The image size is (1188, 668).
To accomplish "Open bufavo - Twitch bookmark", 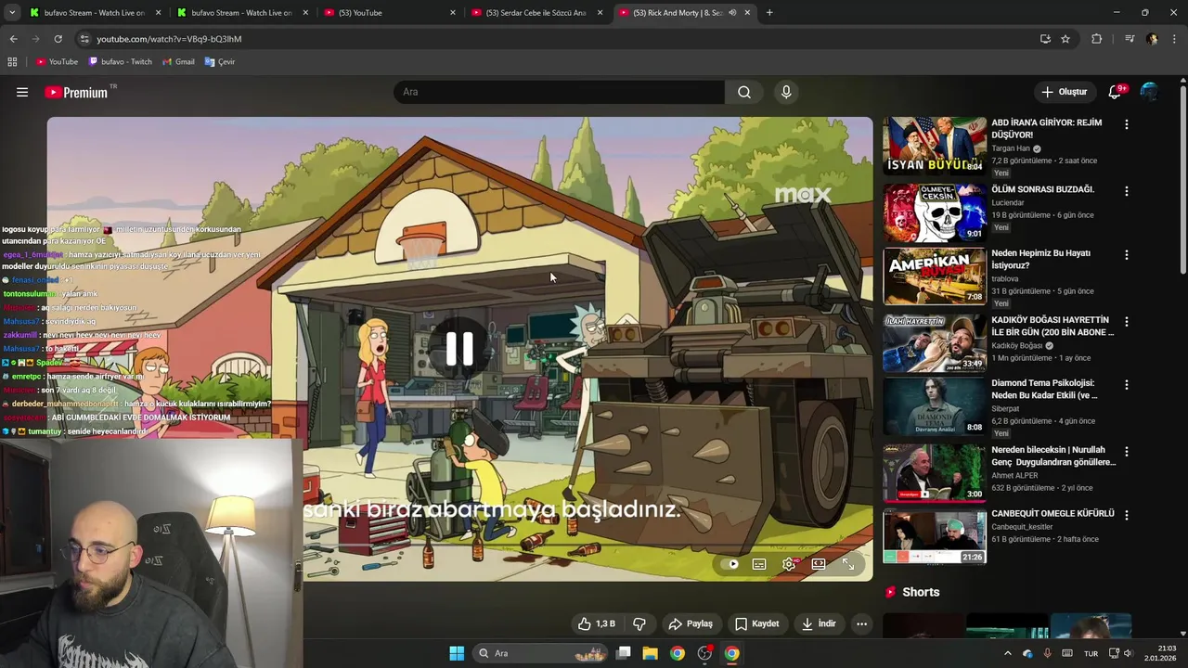I will 120,62.
